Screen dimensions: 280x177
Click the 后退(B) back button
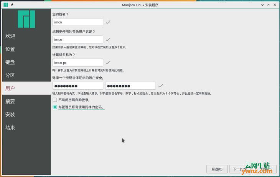pyautogui.click(x=217, y=169)
